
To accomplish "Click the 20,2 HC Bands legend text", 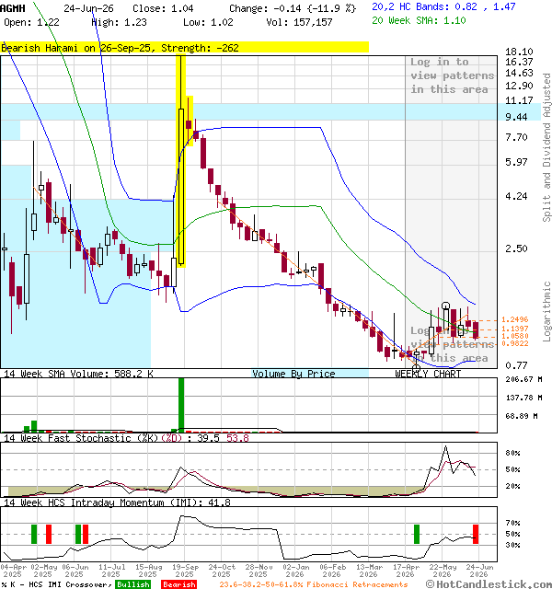I will [443, 6].
